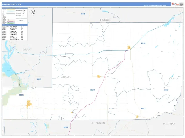Click the WARDEN row in the ZIP index

(13, 28)
